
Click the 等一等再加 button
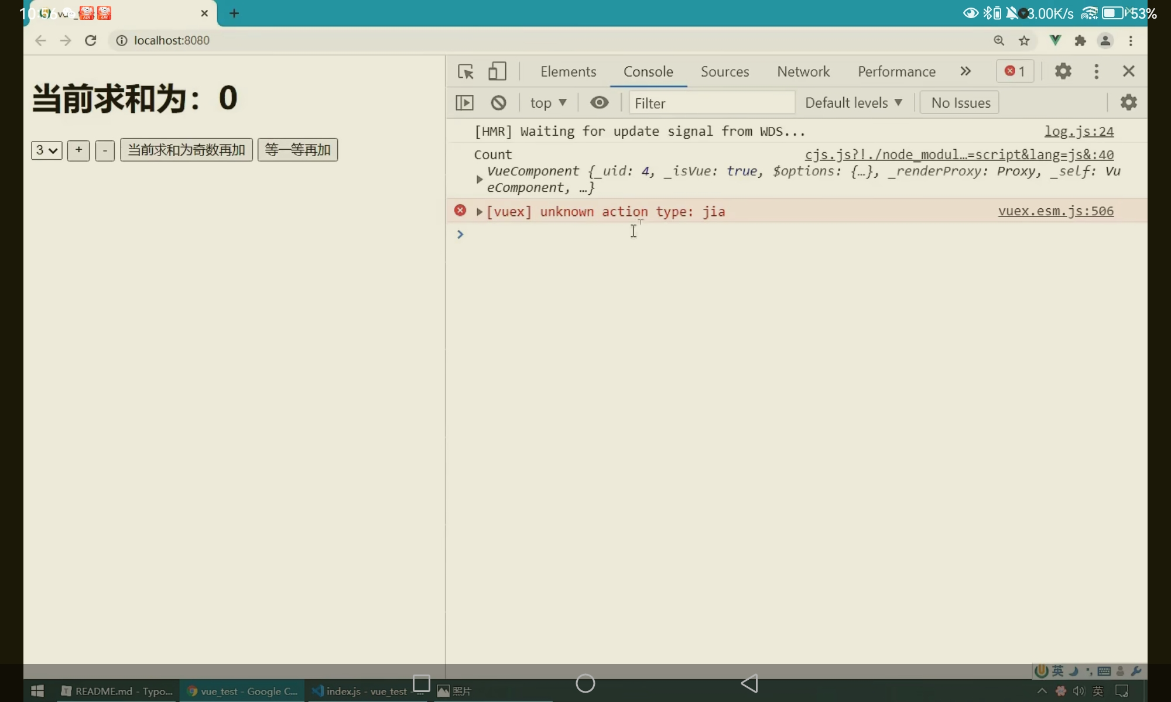pyautogui.click(x=297, y=150)
